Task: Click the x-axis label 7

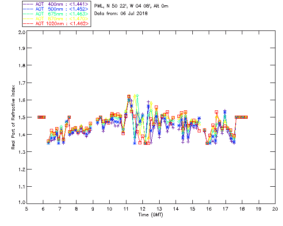Action: tap(60, 209)
